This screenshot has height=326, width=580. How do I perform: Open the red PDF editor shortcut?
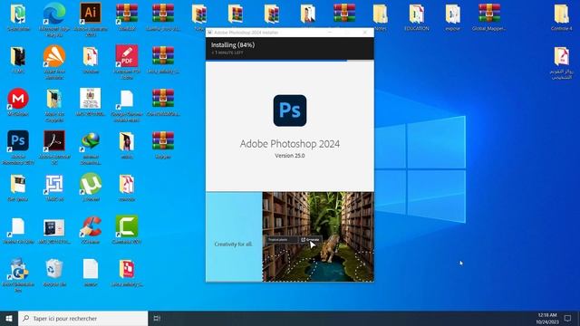(127, 56)
